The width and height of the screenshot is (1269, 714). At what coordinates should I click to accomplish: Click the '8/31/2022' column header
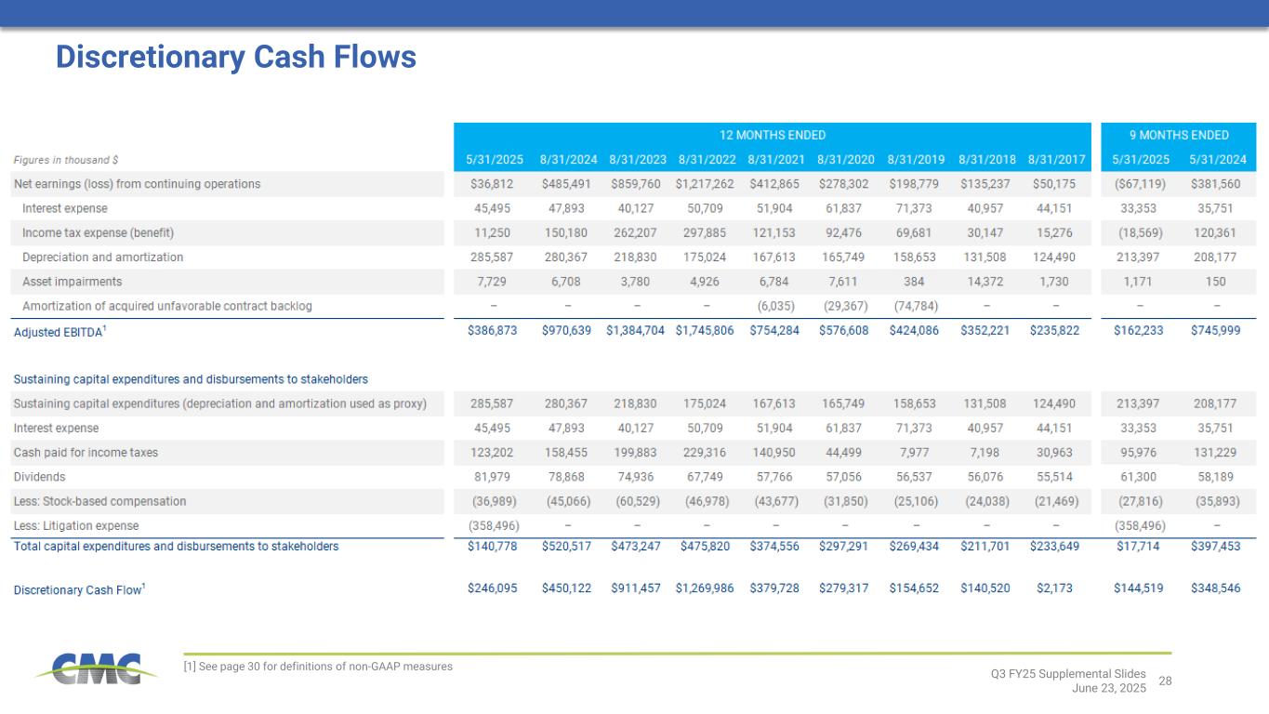(705, 160)
